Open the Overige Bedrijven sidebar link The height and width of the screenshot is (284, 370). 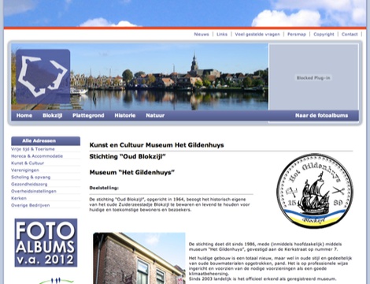30,205
